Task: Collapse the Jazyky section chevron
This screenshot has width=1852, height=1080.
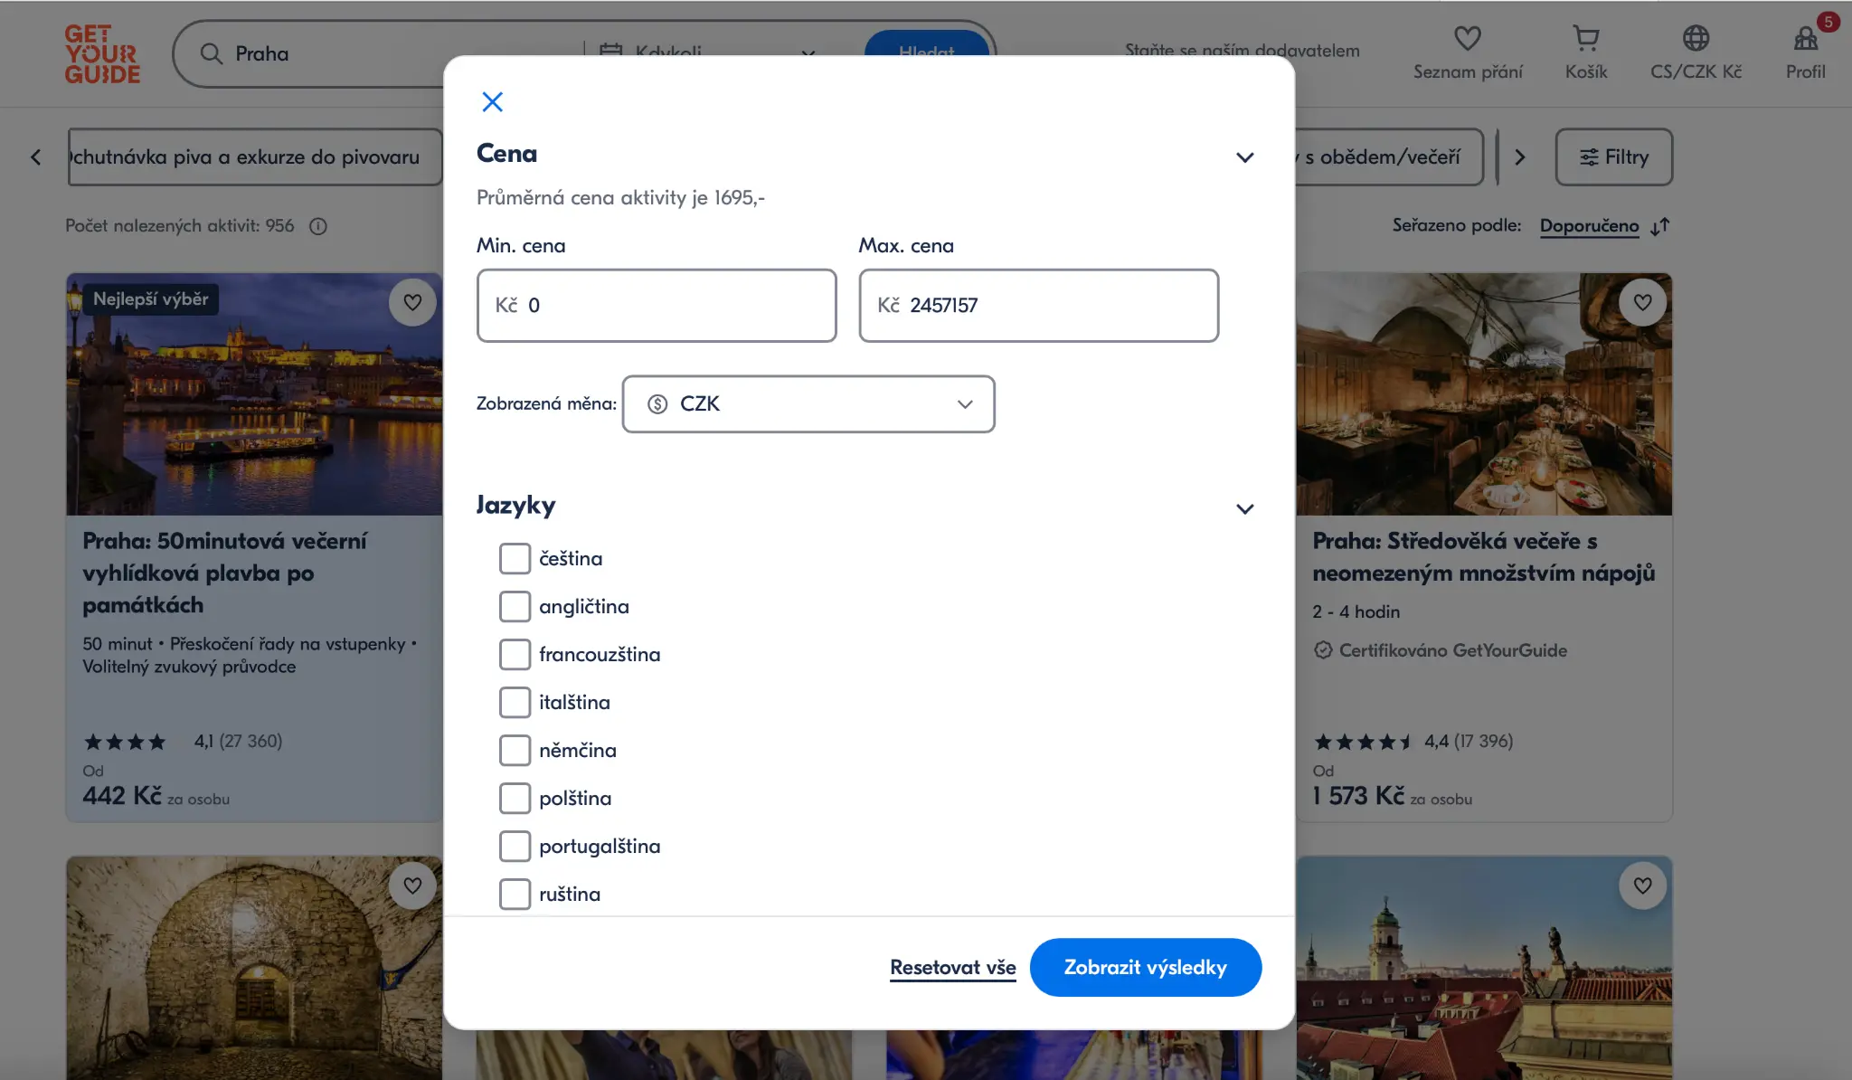Action: (x=1244, y=509)
